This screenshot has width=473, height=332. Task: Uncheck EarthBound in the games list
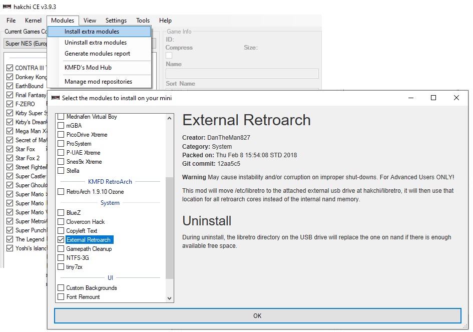[x=10, y=86]
